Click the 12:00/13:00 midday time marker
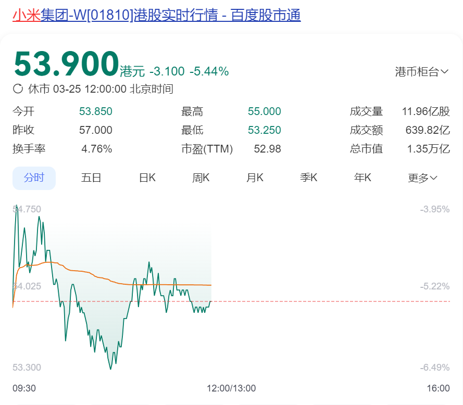 click(x=231, y=388)
